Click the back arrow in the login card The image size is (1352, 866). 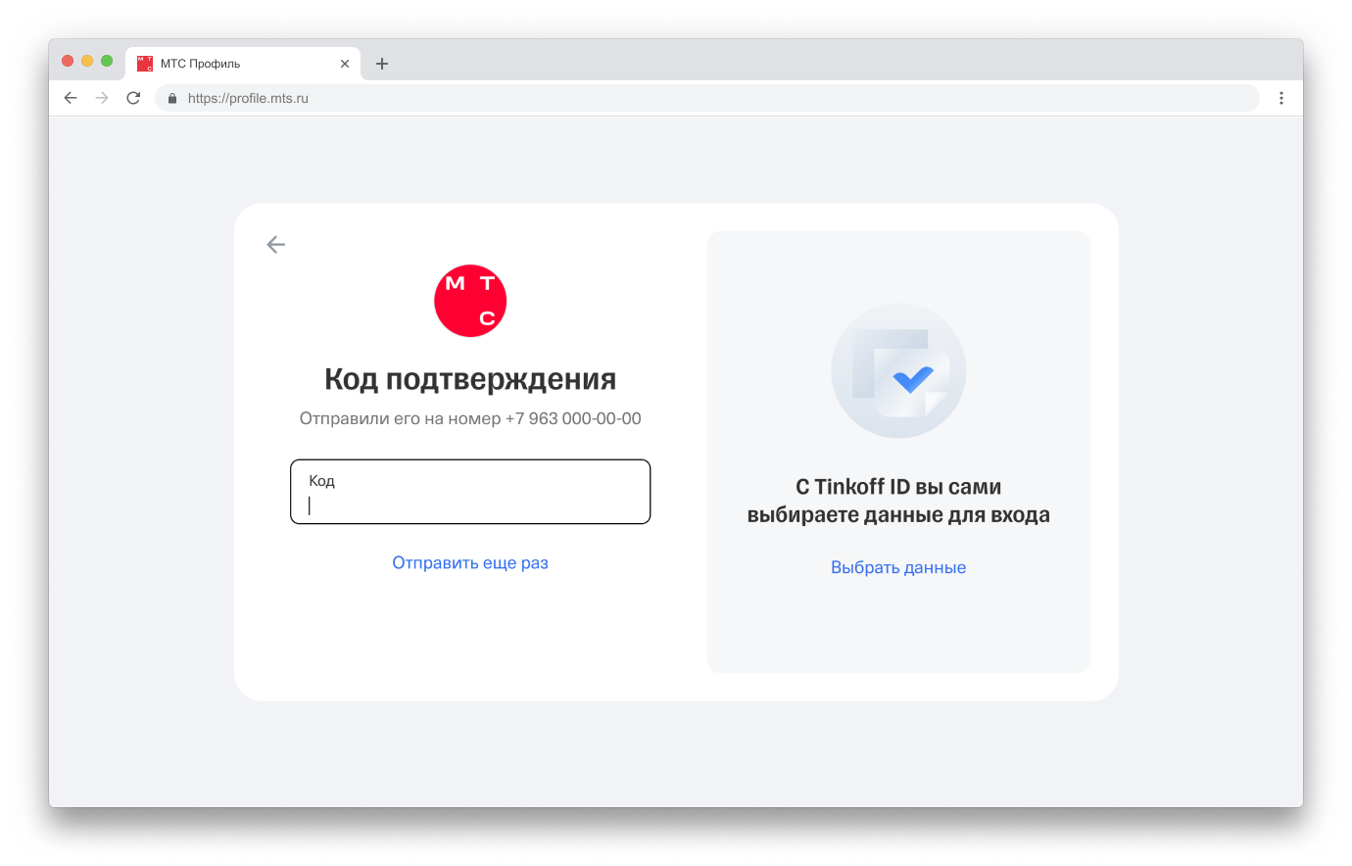(x=275, y=244)
